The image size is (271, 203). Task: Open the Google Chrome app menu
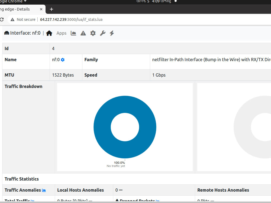pyautogui.click(x=13, y=1)
